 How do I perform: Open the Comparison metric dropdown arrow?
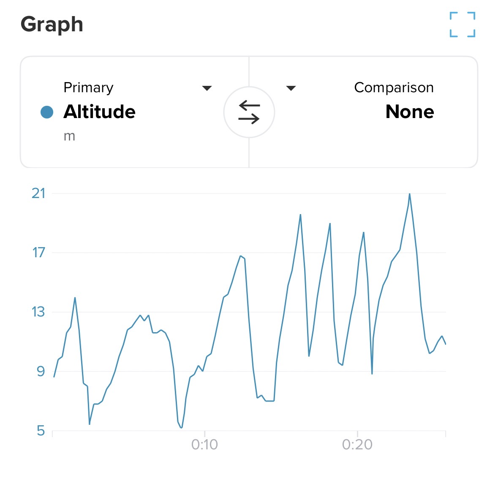tap(291, 88)
